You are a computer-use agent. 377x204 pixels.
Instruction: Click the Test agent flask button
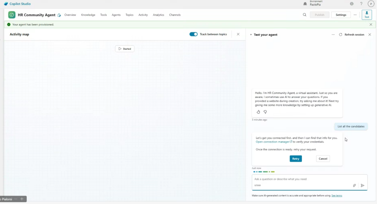(x=367, y=15)
